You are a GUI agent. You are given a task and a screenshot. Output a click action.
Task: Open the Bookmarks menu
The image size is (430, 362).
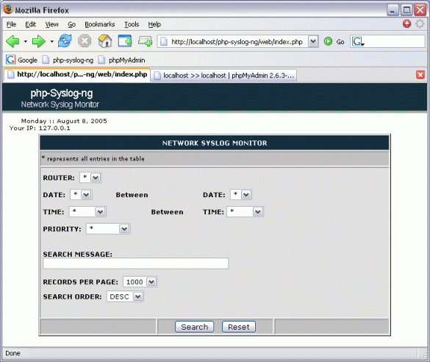tap(100, 24)
